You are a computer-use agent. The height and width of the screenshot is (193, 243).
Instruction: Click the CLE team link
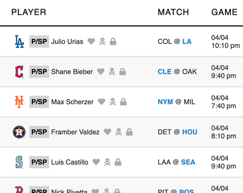[x=165, y=72]
